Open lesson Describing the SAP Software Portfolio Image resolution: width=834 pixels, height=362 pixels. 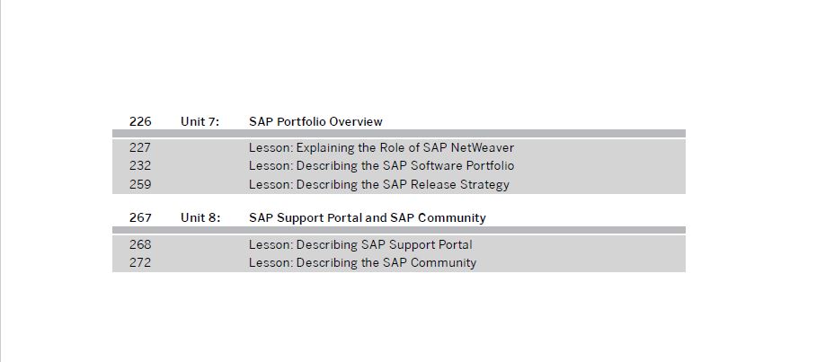(x=381, y=166)
